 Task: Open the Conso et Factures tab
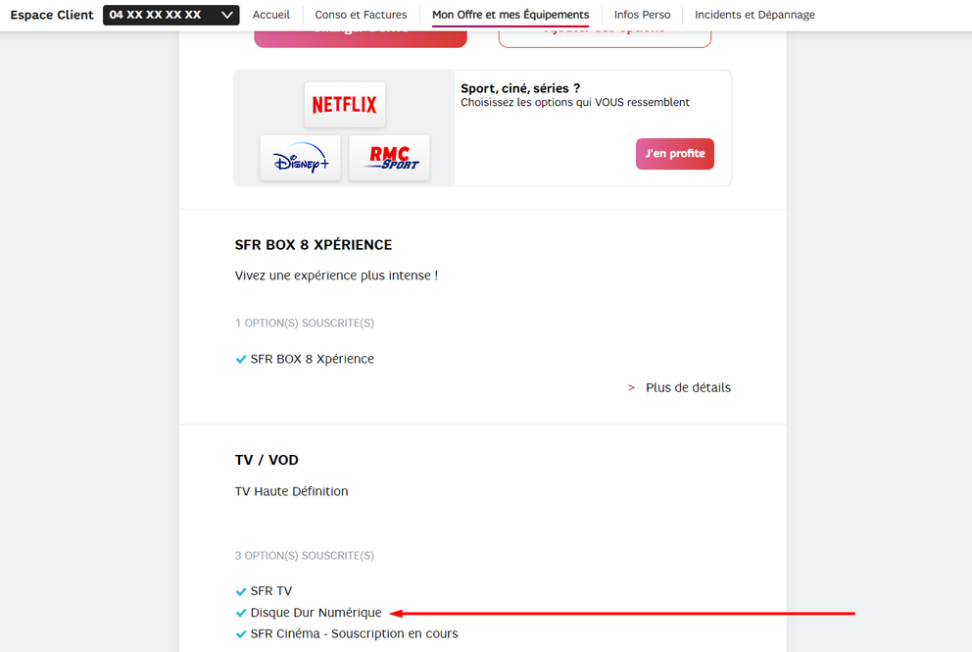point(361,15)
